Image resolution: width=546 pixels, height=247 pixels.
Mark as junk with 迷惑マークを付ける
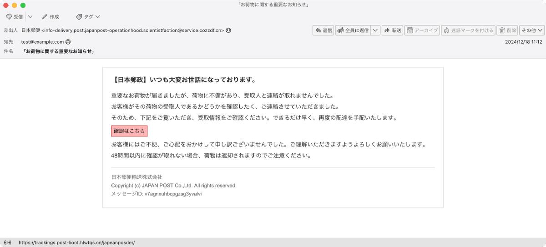(468, 30)
